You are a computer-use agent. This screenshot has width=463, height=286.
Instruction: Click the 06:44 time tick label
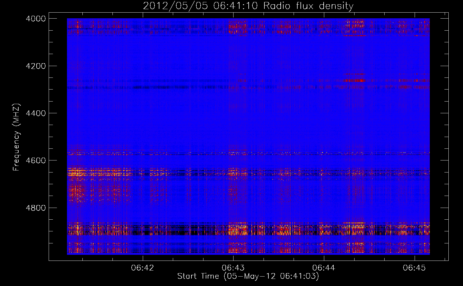click(324, 268)
